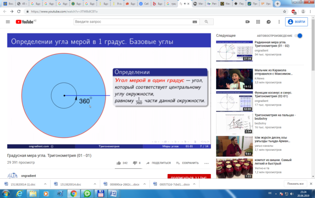315x198 pixels.
Task: Switch to the 'Саб' browser tab
Action: [x=144, y=4]
